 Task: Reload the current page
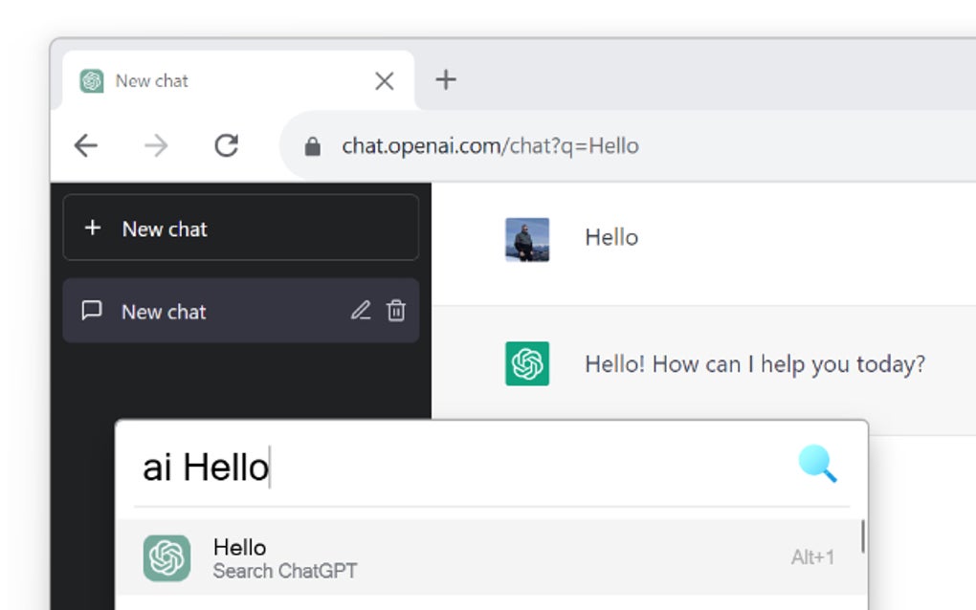tap(226, 145)
